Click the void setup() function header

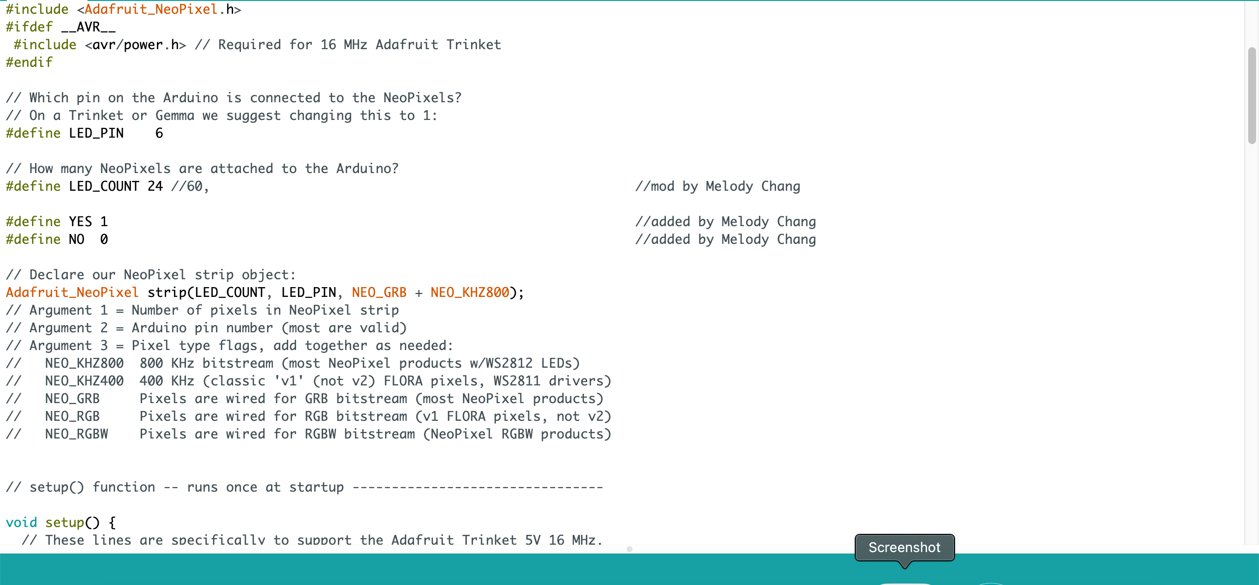click(60, 522)
